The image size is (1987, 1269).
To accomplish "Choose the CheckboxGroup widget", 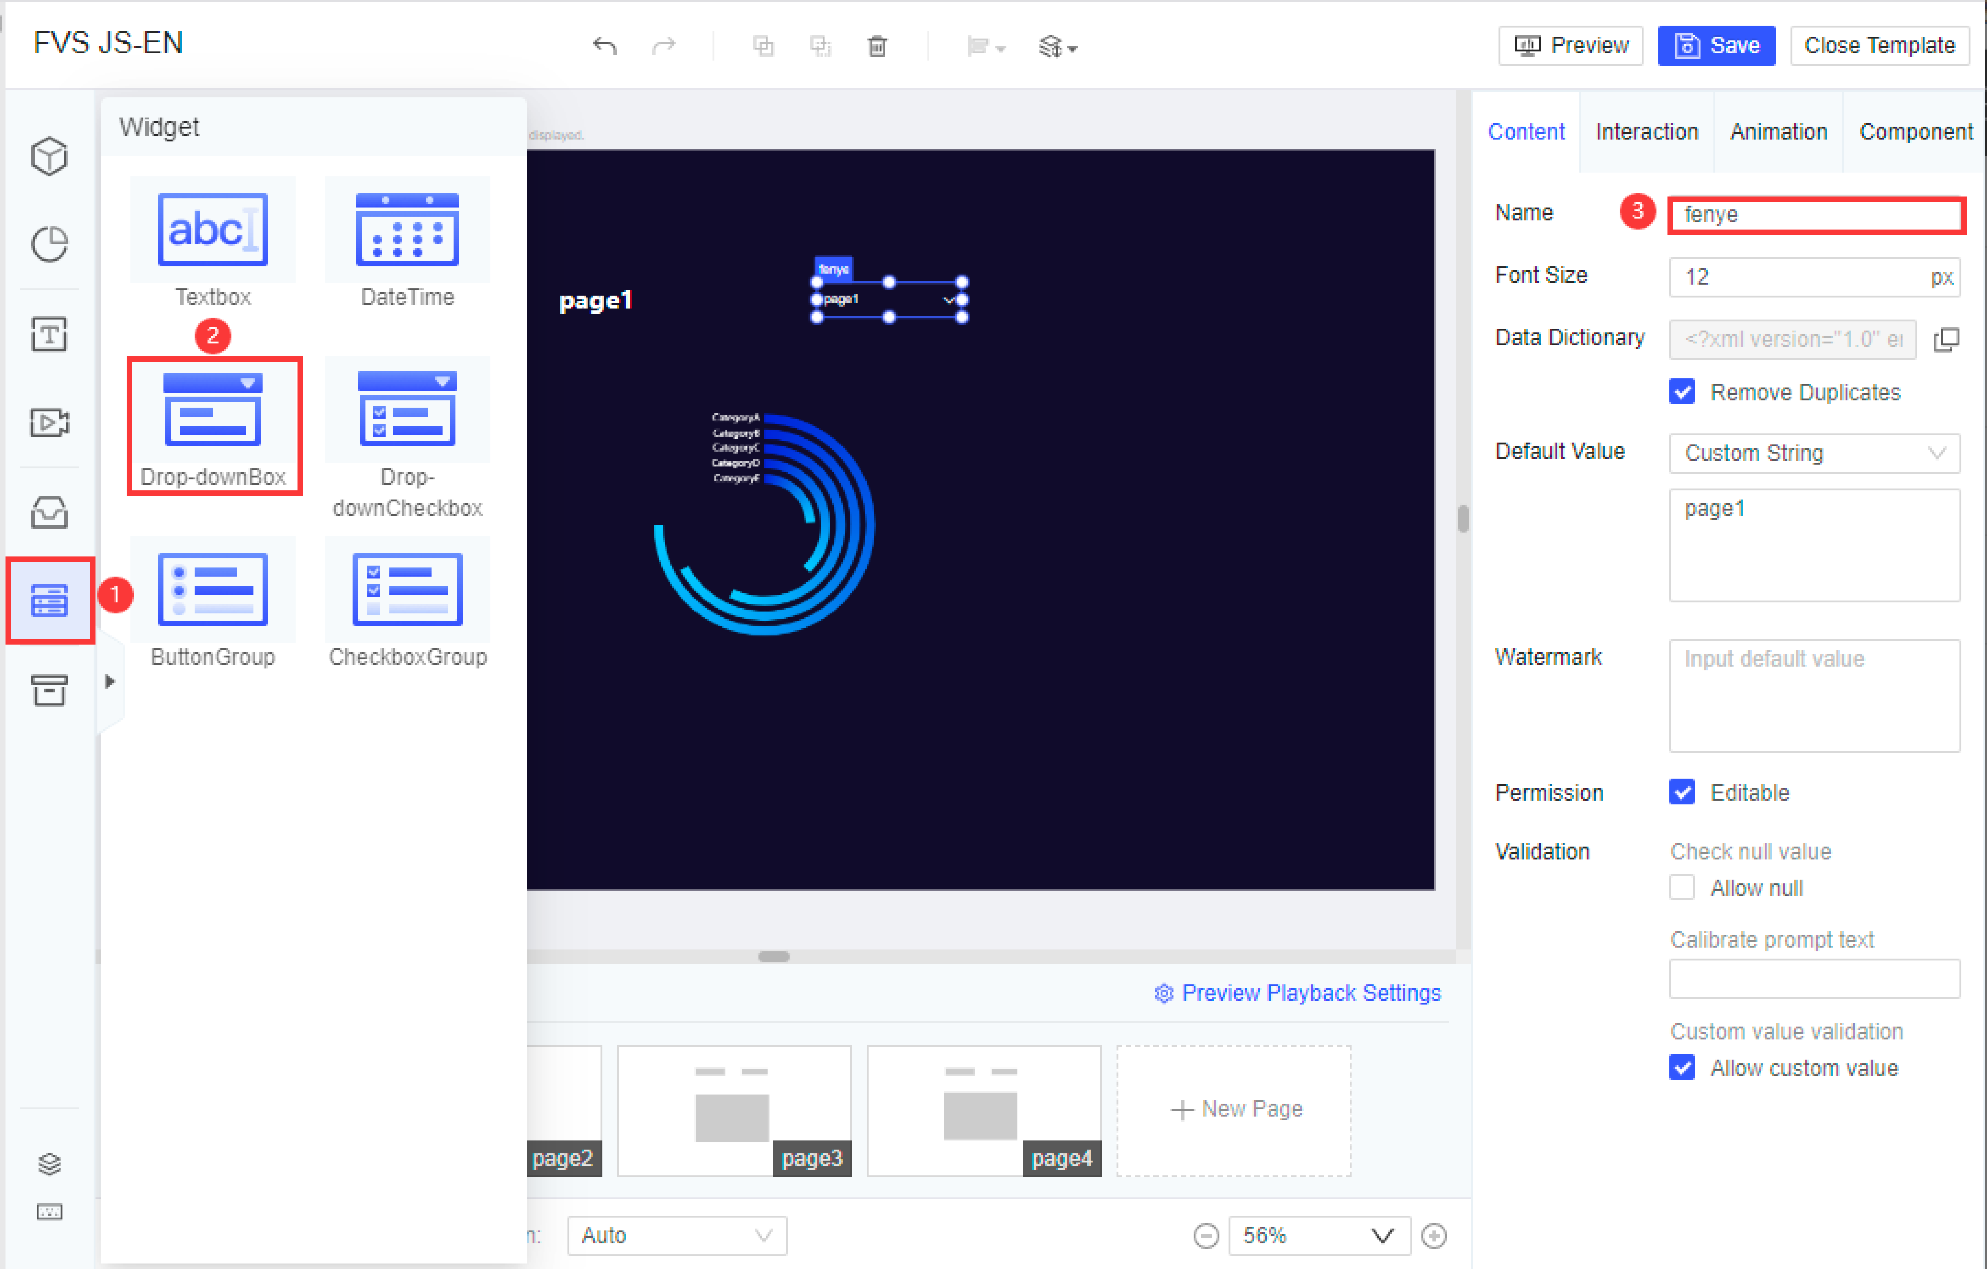I will (408, 604).
